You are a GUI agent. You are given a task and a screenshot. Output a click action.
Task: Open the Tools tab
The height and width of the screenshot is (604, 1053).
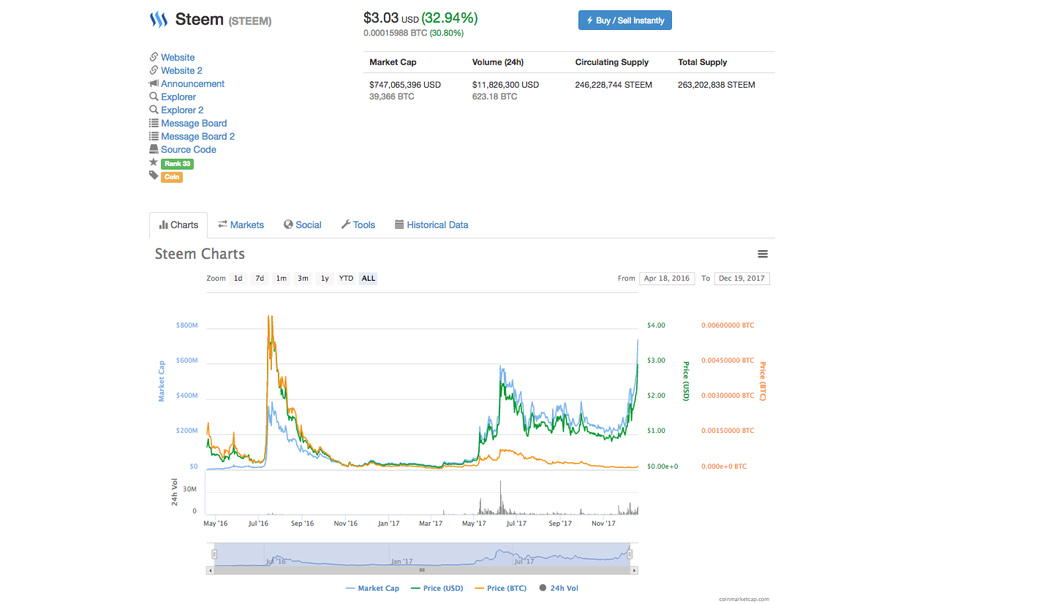click(358, 225)
